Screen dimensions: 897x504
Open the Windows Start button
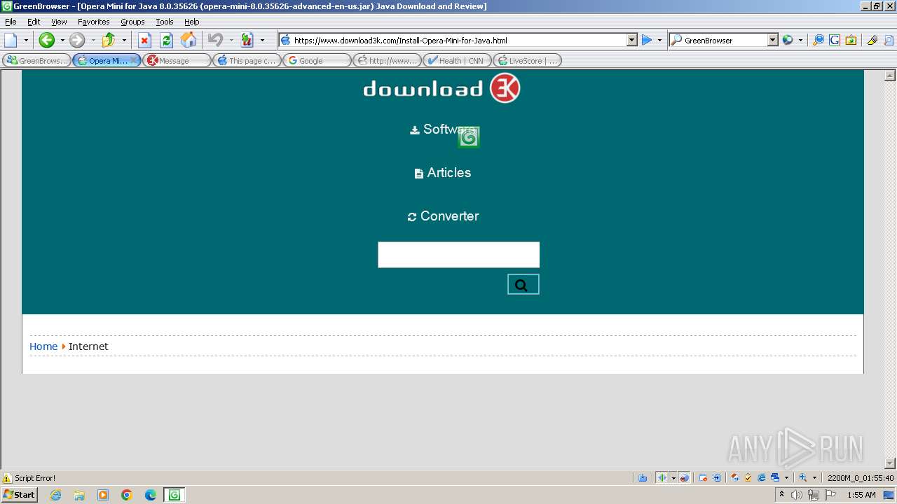pyautogui.click(x=20, y=495)
